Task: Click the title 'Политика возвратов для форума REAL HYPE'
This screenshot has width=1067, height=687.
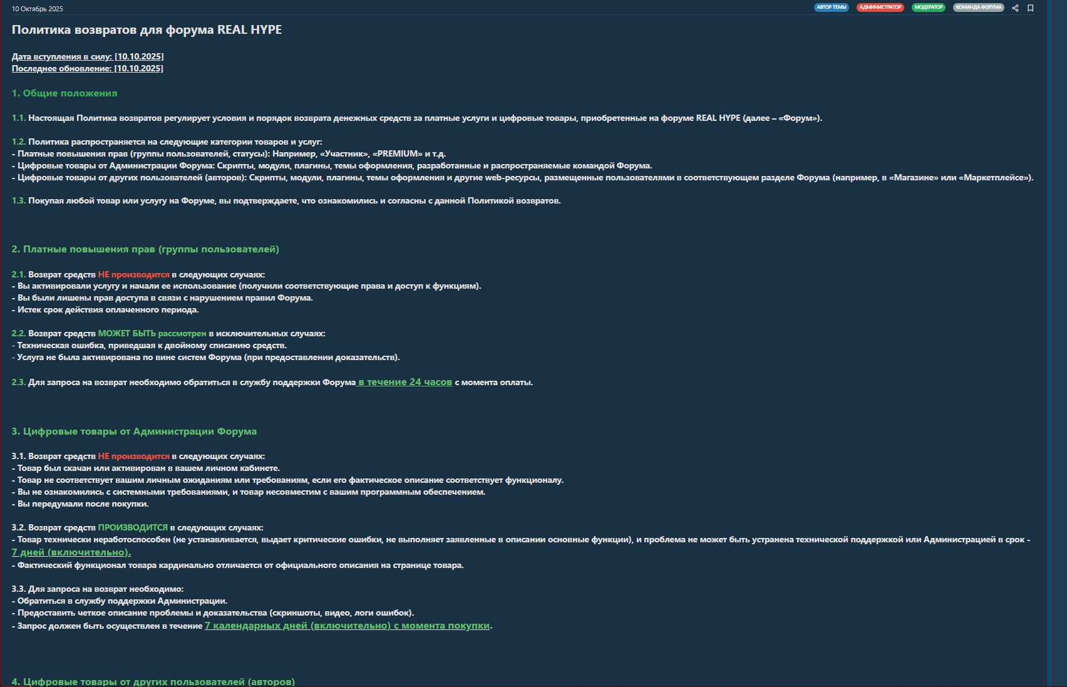Action: tap(147, 30)
